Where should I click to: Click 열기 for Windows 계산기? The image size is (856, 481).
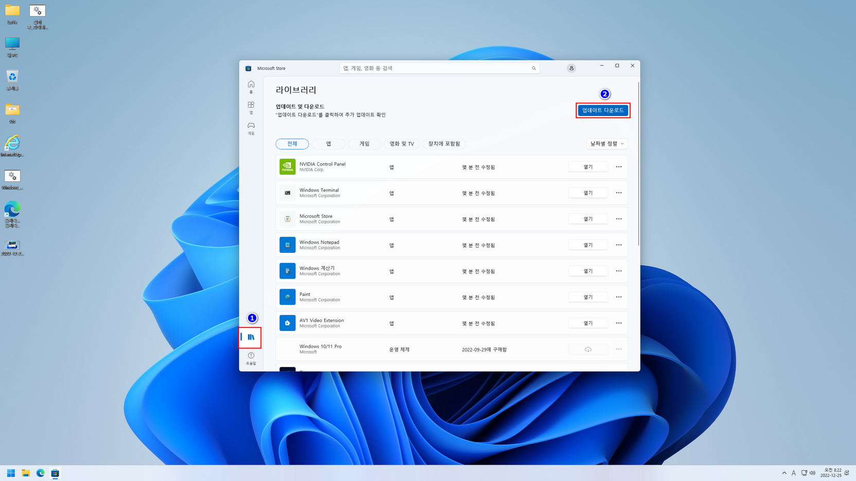click(588, 271)
